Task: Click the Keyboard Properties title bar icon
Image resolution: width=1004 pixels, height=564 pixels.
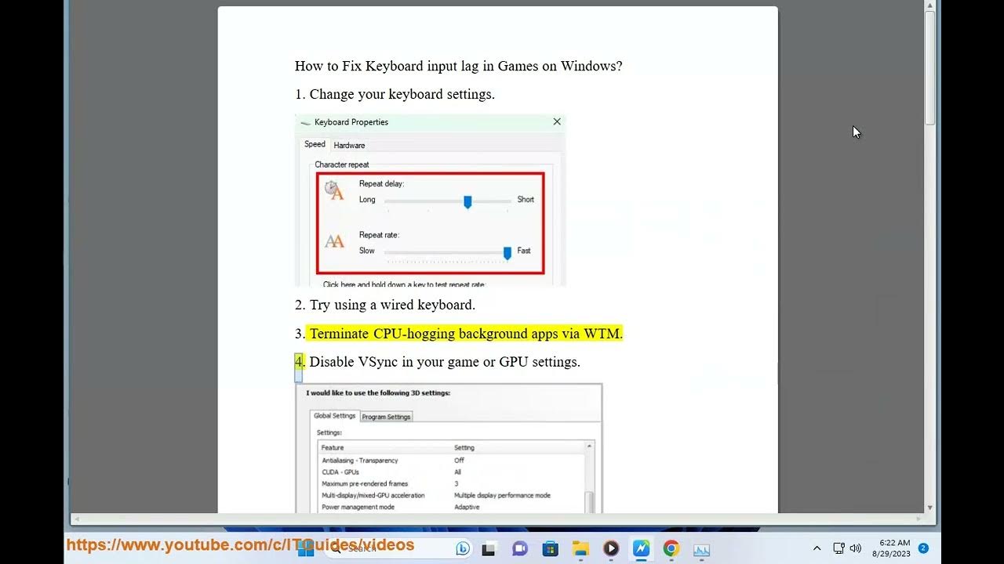Action: 306,123
